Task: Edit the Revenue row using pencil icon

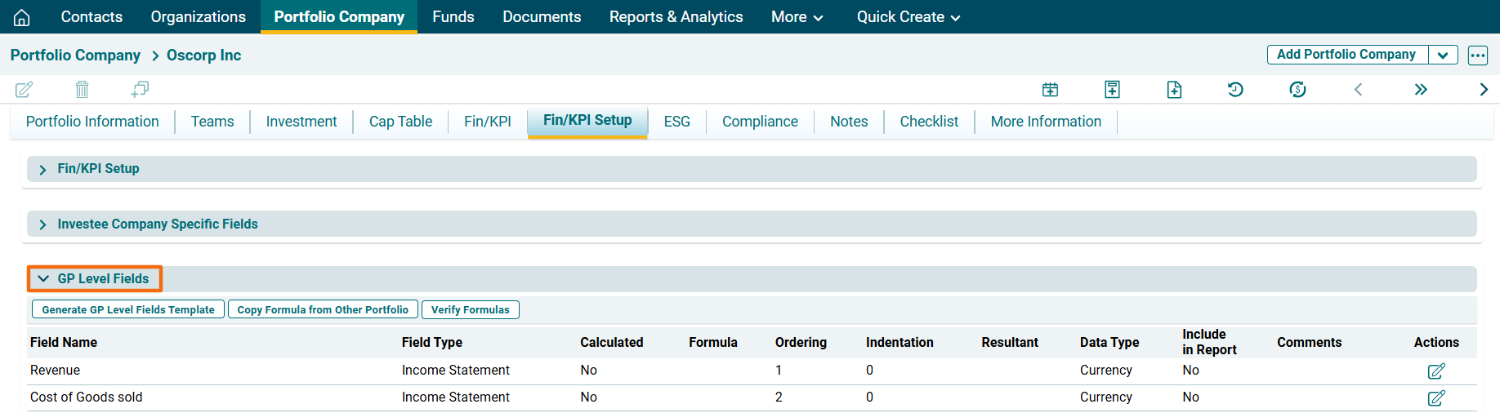Action: [1435, 371]
